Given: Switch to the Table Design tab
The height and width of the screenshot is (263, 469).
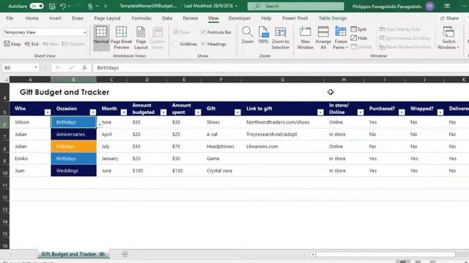Looking at the screenshot, I should coord(333,18).
